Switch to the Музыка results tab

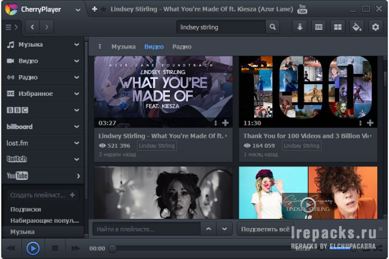[123, 47]
